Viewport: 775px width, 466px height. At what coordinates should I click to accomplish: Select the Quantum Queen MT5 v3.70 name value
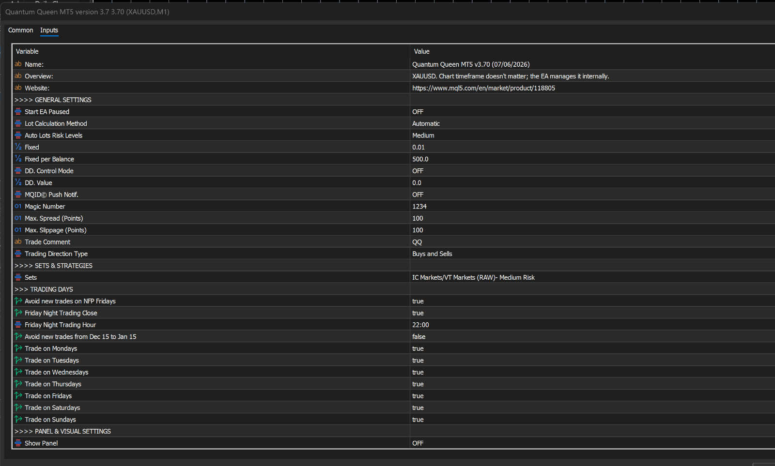[x=471, y=64]
